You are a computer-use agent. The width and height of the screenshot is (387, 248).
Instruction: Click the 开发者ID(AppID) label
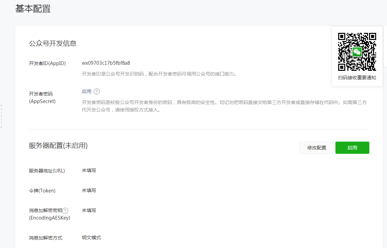tap(47, 63)
